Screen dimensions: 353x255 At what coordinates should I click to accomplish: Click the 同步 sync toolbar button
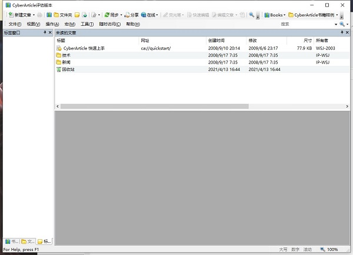coord(111,15)
